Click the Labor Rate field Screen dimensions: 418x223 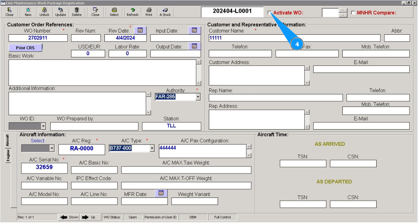click(127, 53)
